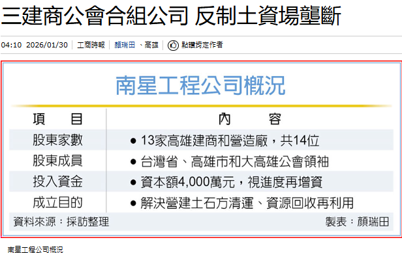Click 點讚肯定作者 text button
The width and height of the screenshot is (402, 253).
[x=202, y=45]
